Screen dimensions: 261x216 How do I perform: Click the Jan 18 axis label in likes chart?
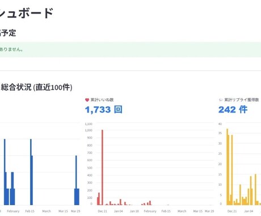point(134,211)
